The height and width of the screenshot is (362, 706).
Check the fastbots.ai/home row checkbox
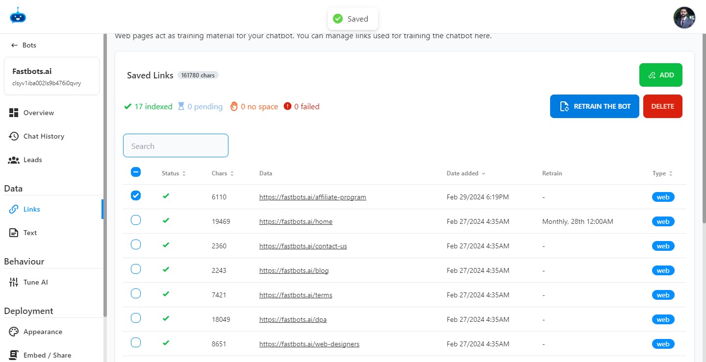click(136, 220)
